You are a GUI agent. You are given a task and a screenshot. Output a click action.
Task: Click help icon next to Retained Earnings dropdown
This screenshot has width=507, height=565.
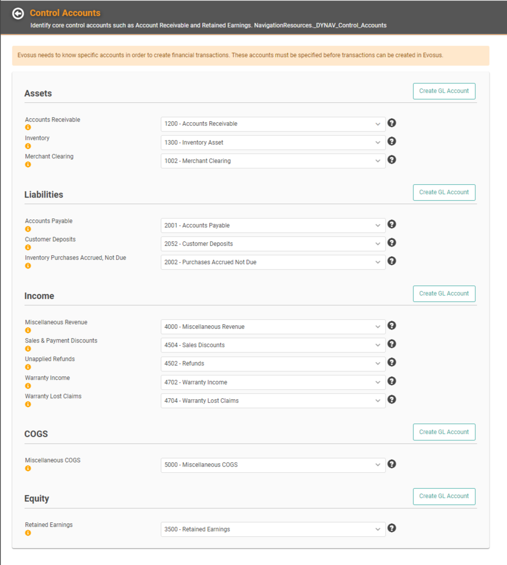[392, 528]
